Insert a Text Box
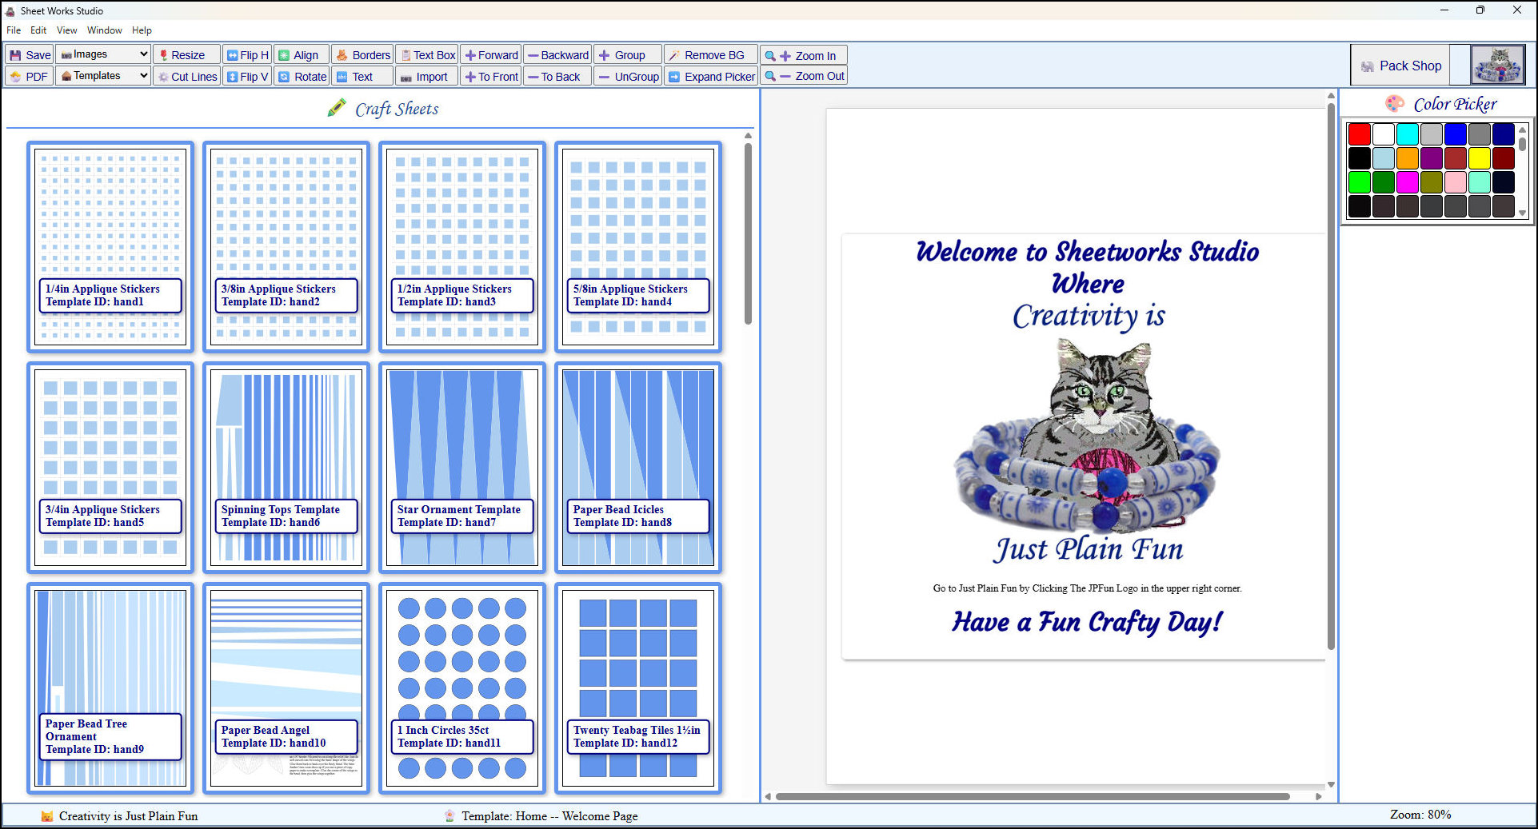The width and height of the screenshot is (1538, 829). 426,54
